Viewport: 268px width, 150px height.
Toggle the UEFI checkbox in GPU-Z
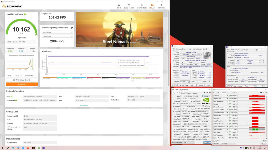[x=206, y=106]
